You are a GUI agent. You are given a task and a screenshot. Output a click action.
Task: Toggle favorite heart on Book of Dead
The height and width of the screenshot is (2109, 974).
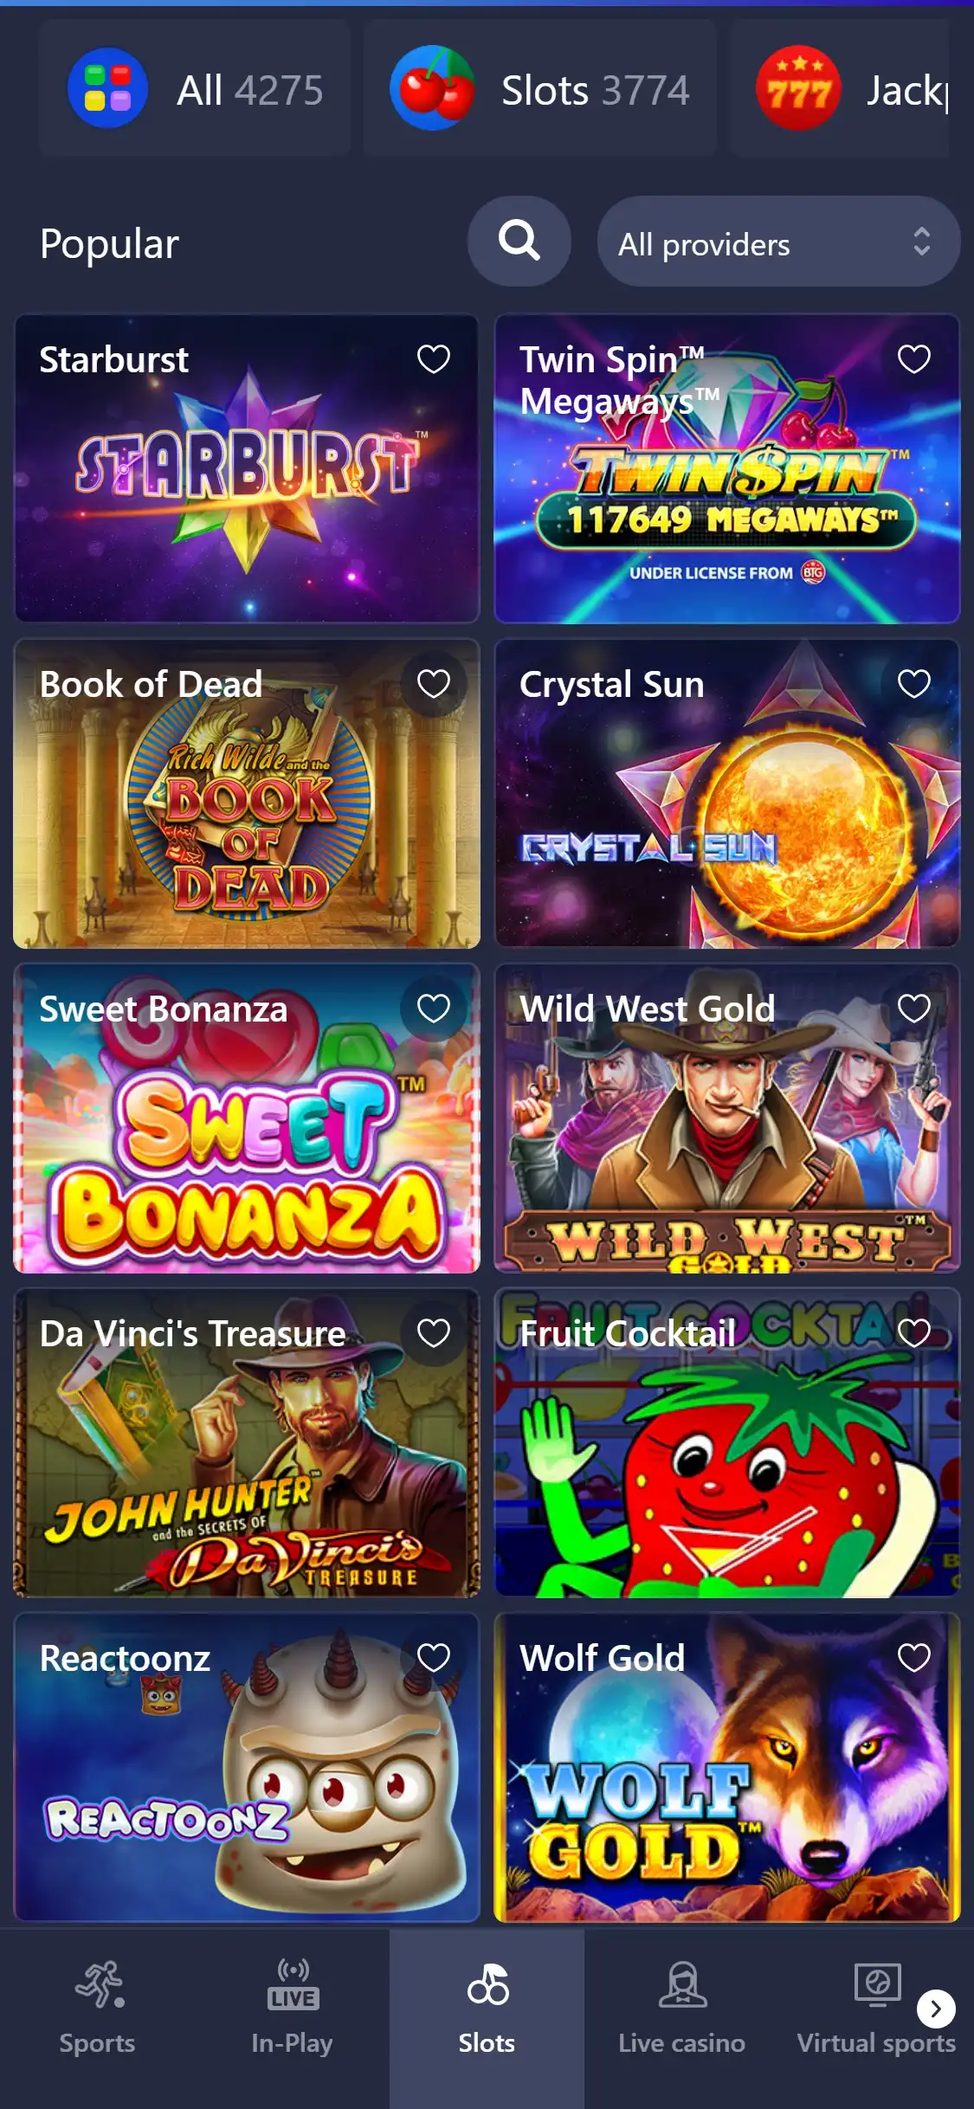coord(434,684)
